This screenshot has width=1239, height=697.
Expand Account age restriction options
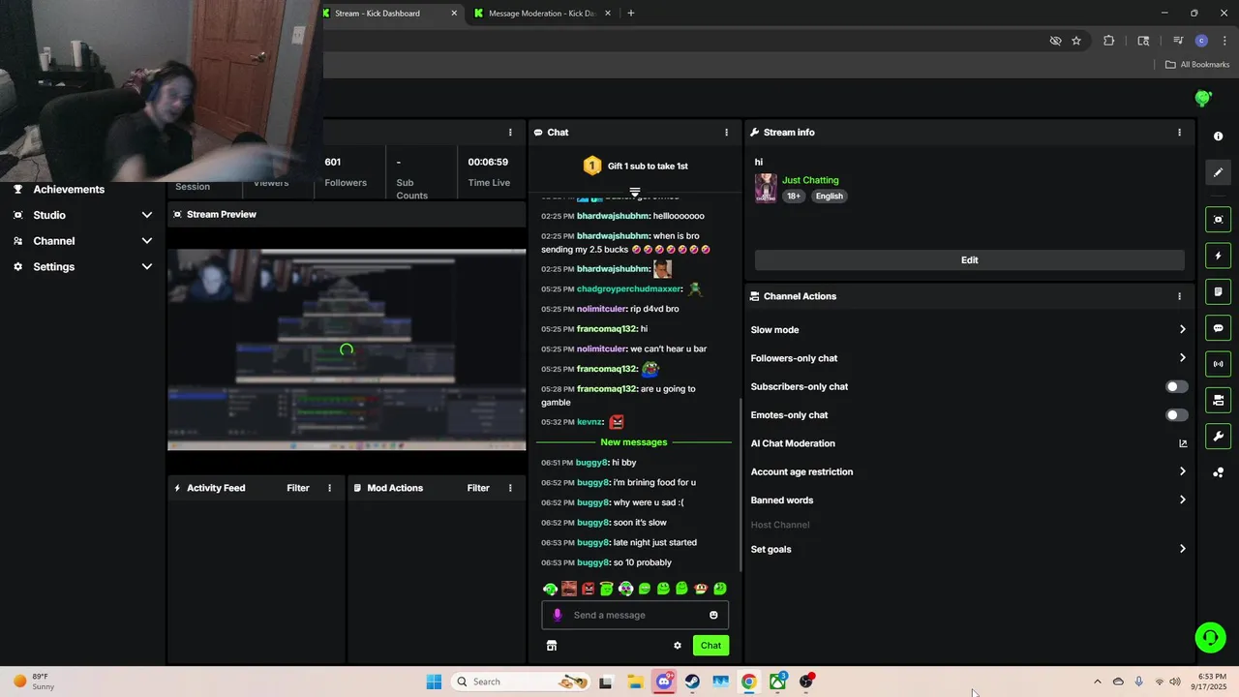[x=1182, y=471]
